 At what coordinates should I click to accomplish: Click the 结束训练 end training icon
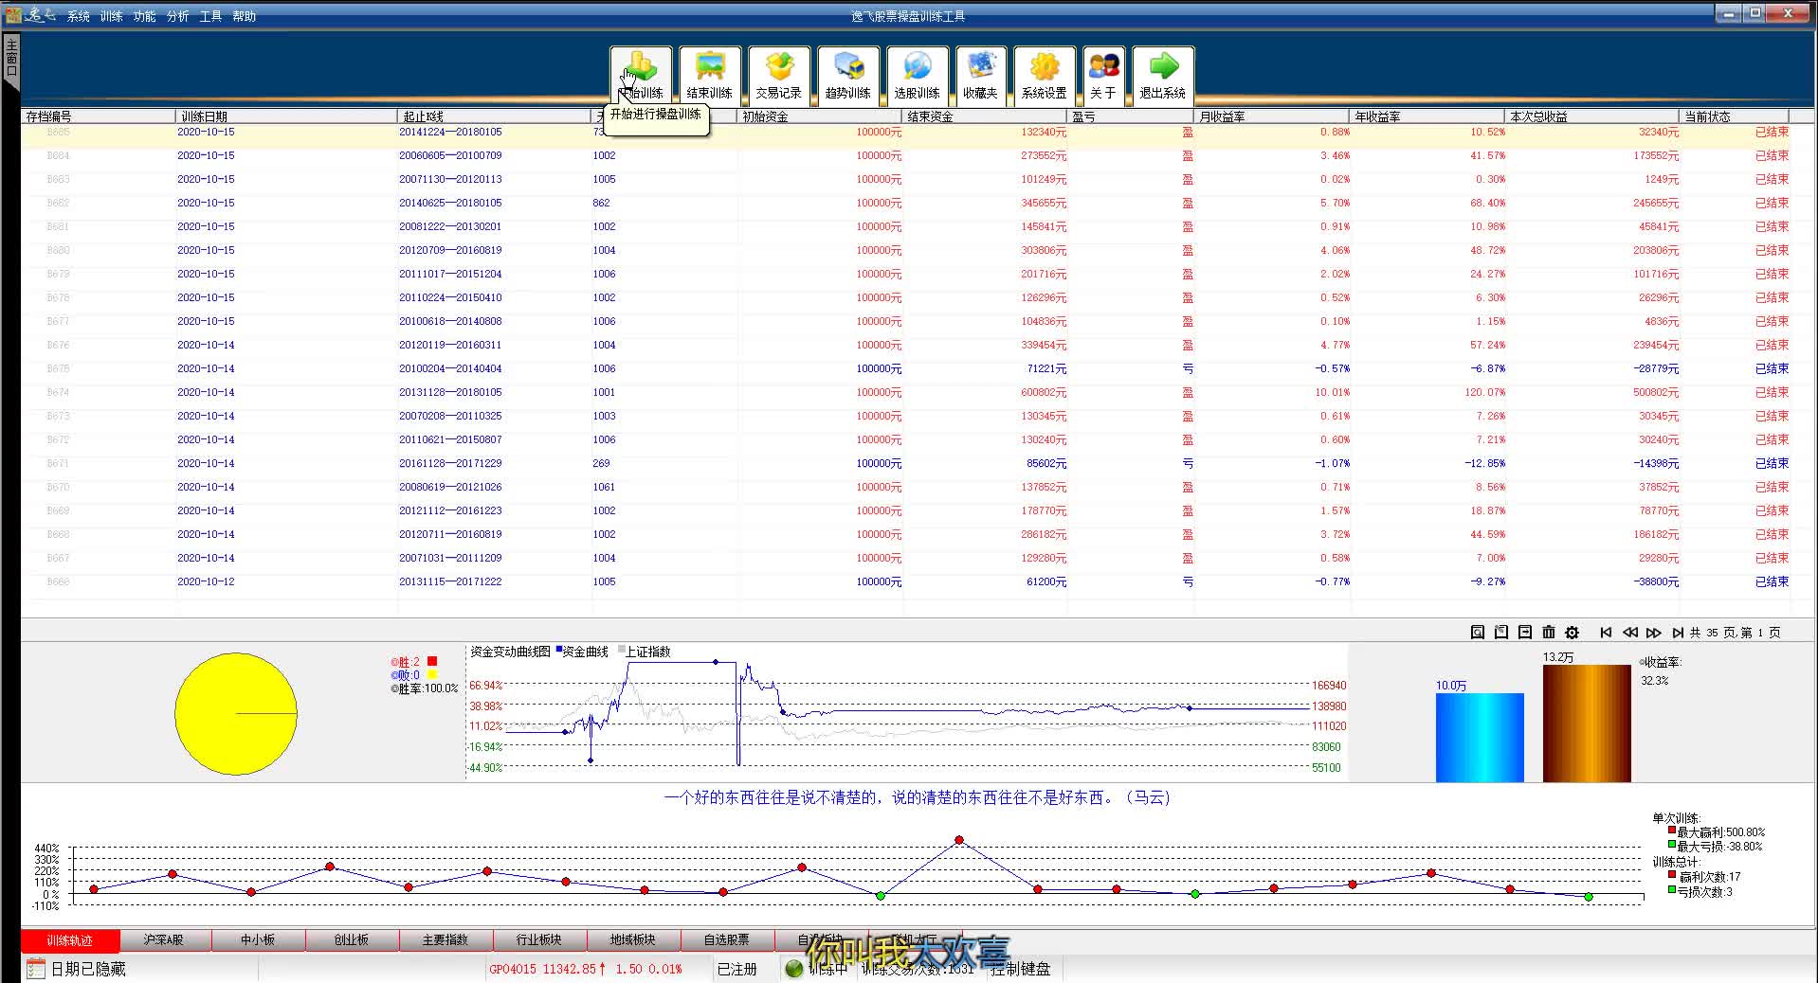click(709, 75)
